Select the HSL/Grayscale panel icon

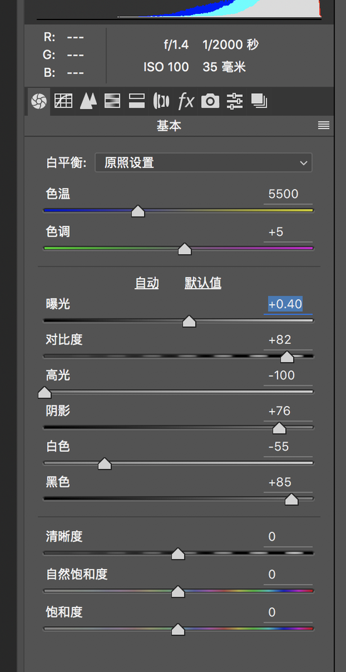pyautogui.click(x=113, y=101)
